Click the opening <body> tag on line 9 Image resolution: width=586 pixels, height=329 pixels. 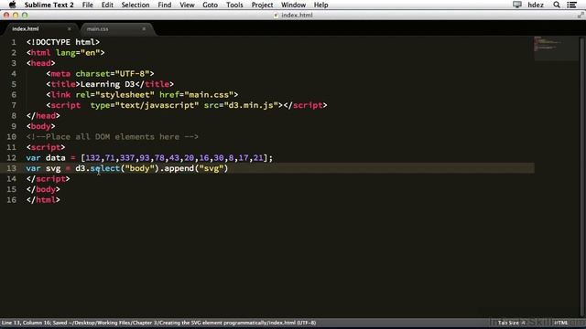coord(40,126)
